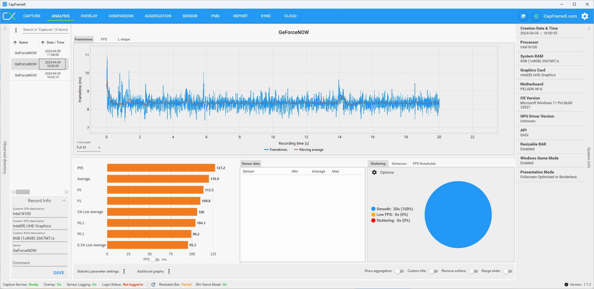Open the screenshot icon in header
Screen dimensions: 594x289
[x=523, y=16]
